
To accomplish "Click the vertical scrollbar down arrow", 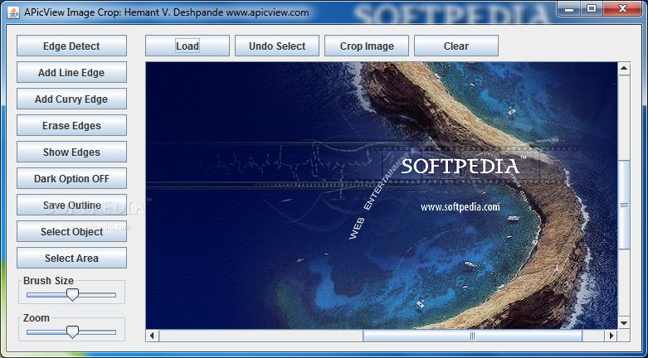I will pos(624,323).
